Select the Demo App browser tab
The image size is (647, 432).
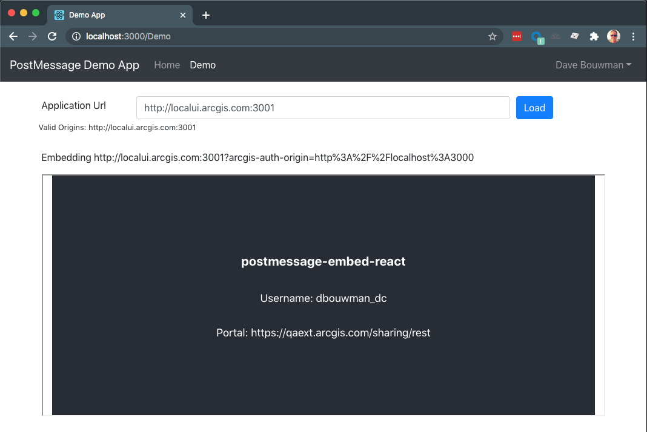click(x=120, y=15)
